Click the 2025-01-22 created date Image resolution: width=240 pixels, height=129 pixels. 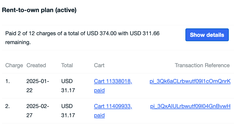coord(38,86)
